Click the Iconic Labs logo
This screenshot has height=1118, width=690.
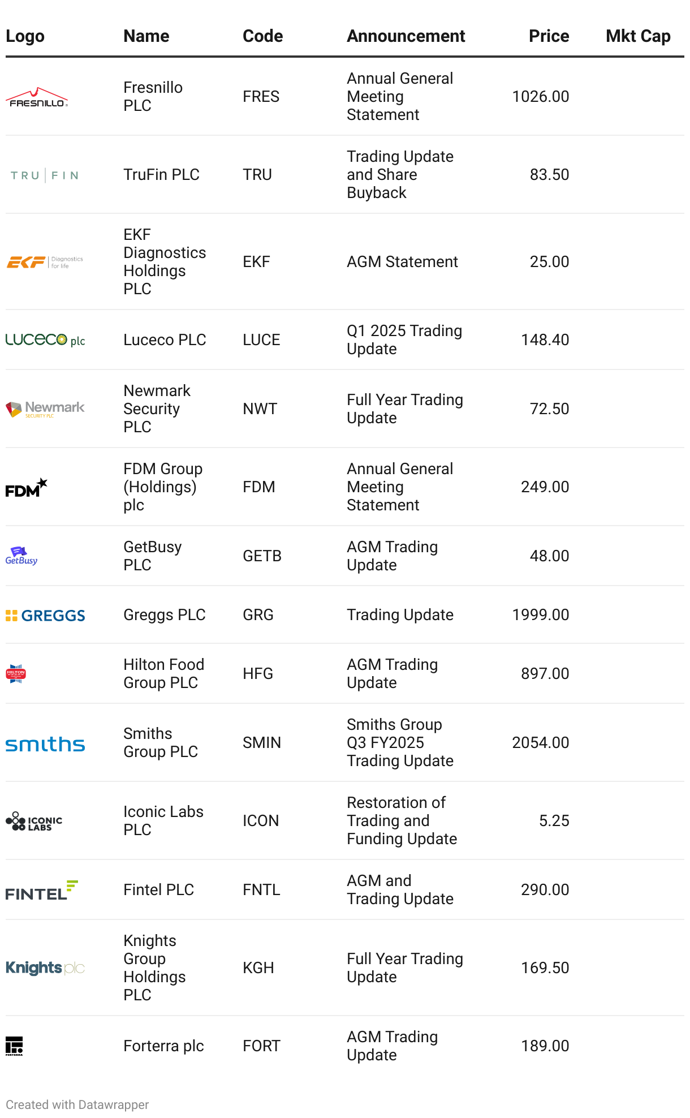pos(34,821)
